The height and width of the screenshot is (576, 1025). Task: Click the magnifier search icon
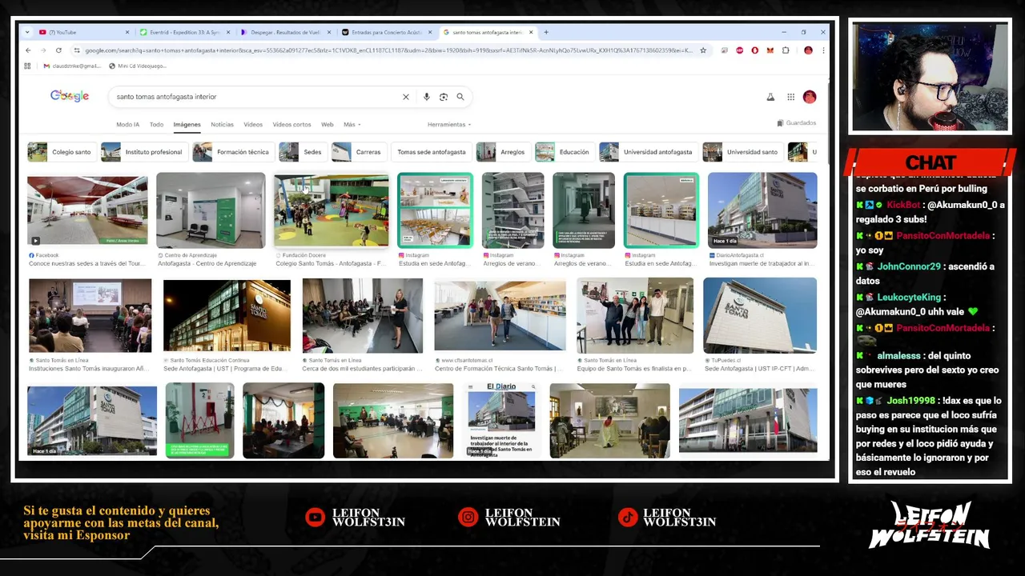coord(460,97)
